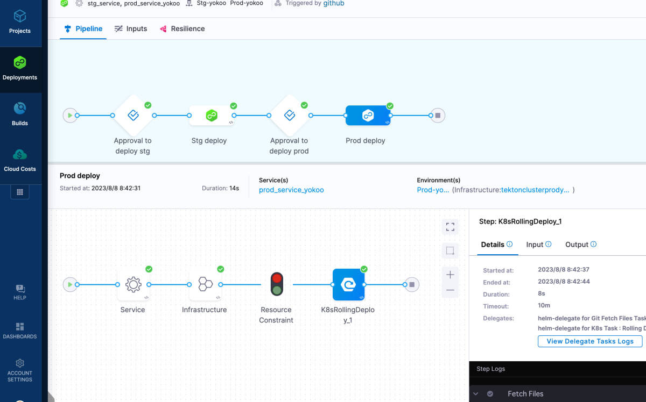Select the Approval to deploy prod stage
646x402 pixels.
pos(289,115)
